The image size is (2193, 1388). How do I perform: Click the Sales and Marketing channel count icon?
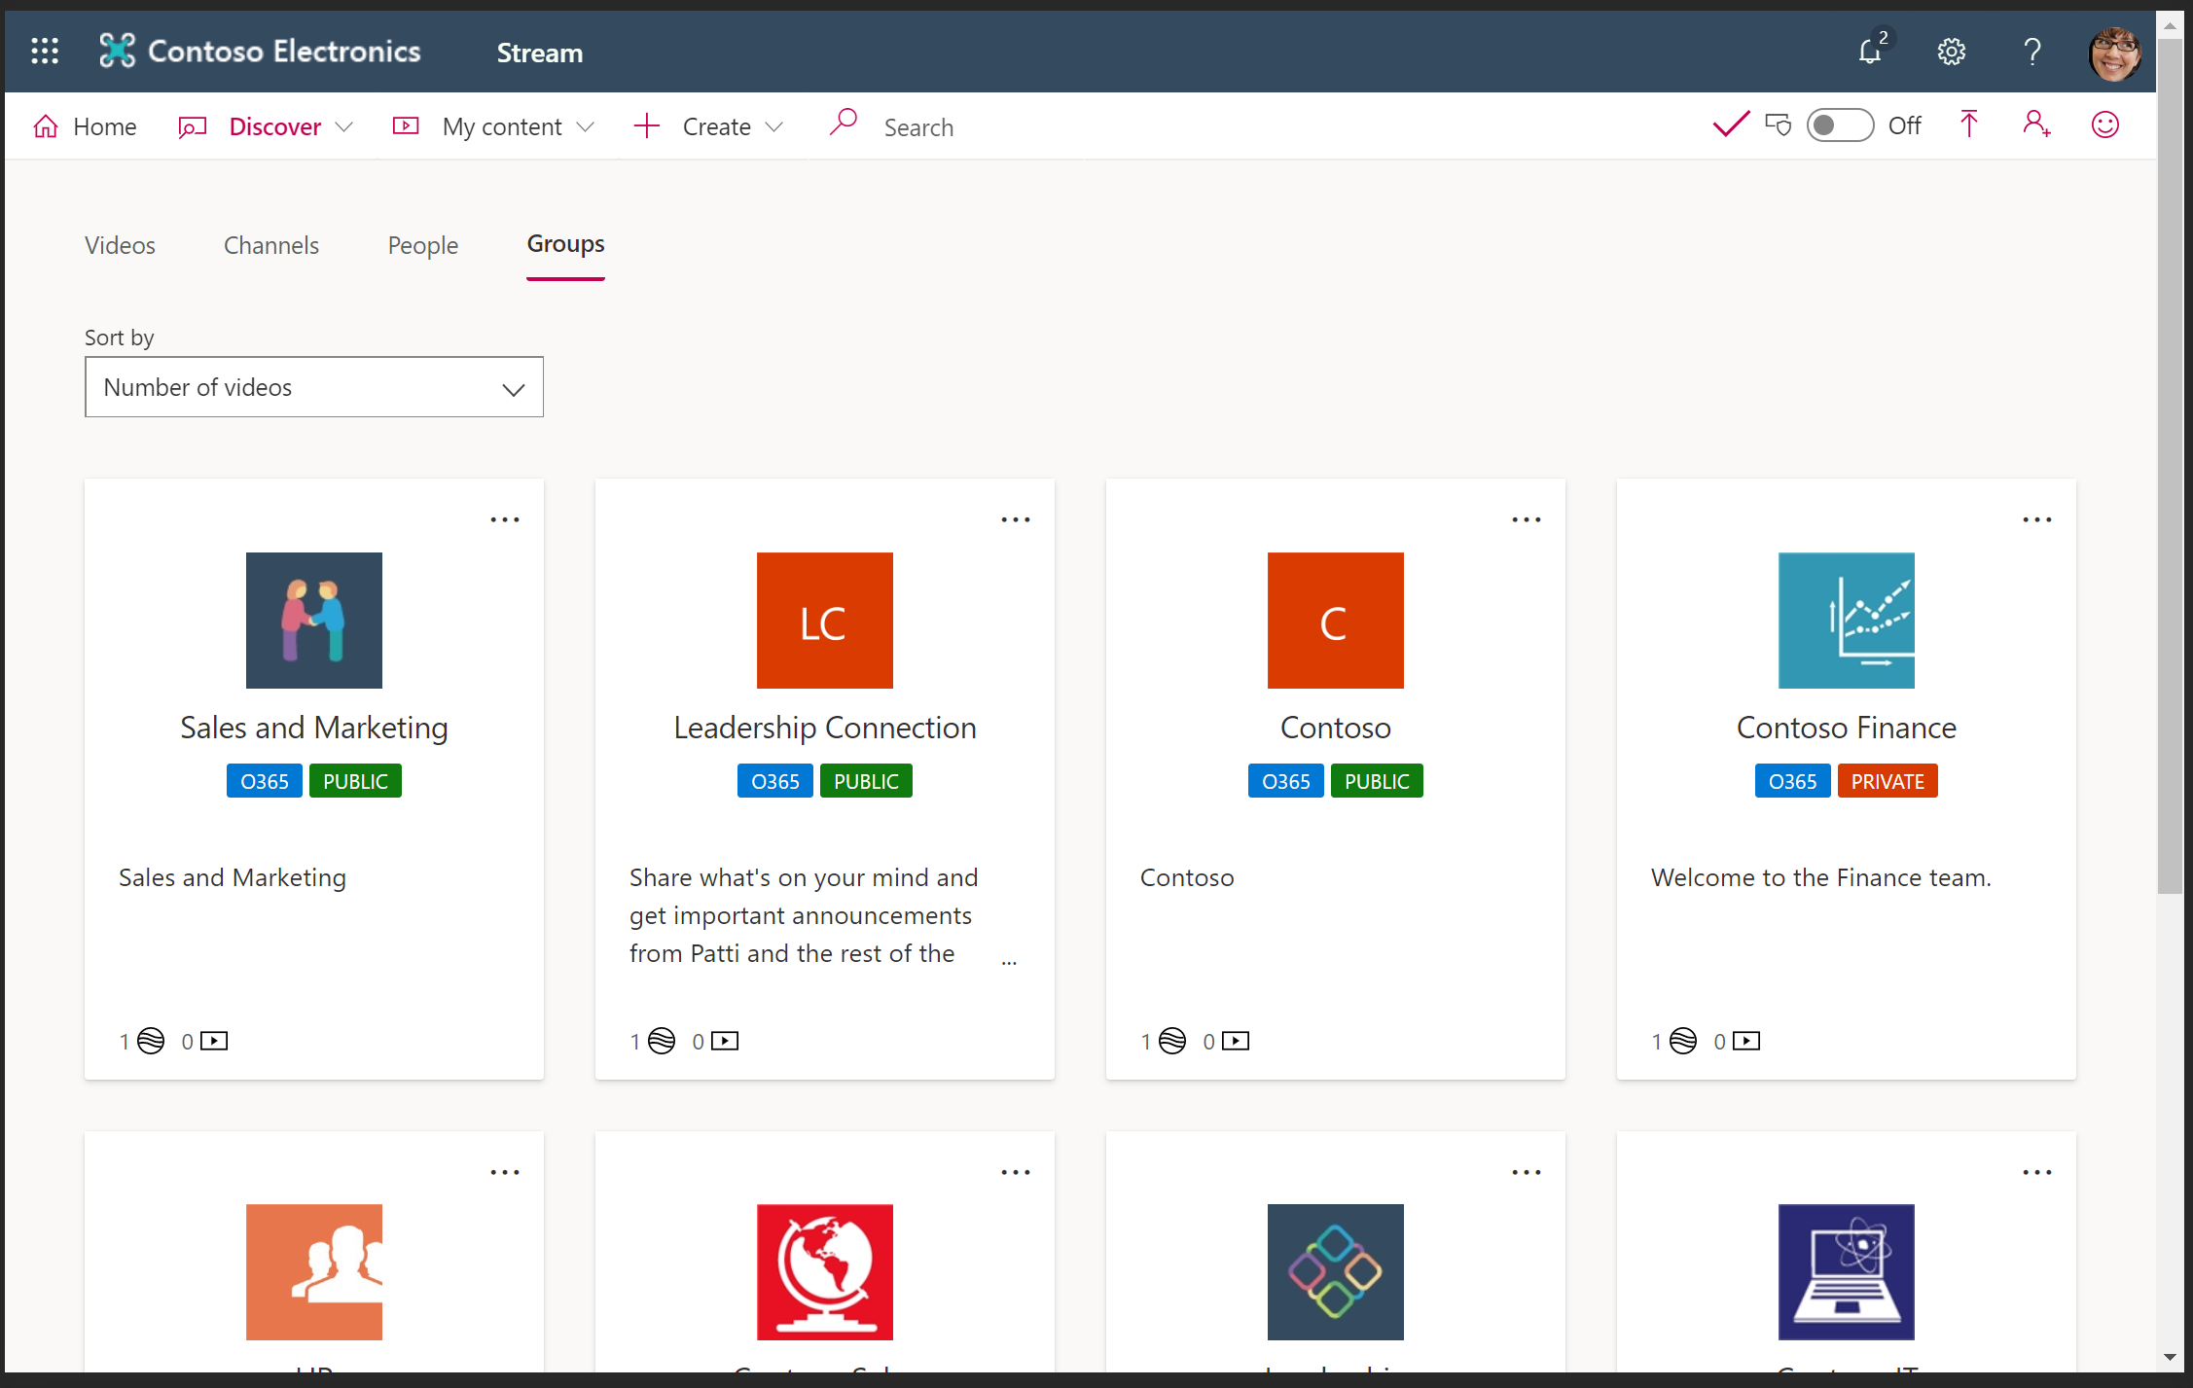coord(151,1041)
